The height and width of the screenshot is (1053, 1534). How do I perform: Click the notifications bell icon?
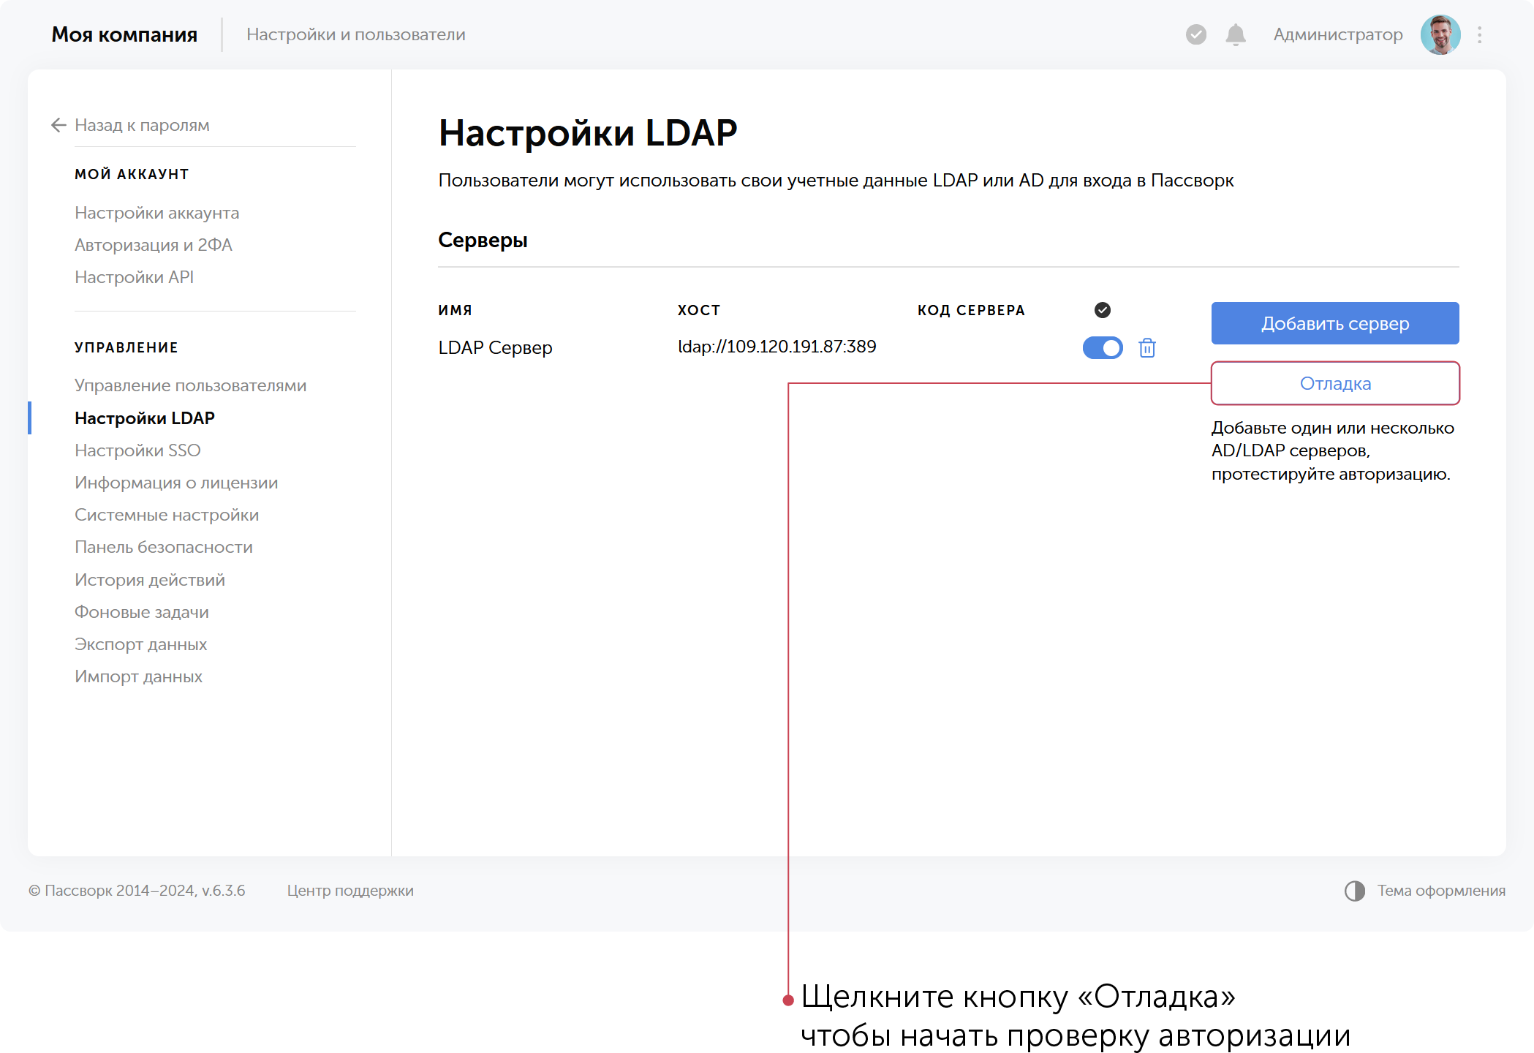coord(1235,34)
